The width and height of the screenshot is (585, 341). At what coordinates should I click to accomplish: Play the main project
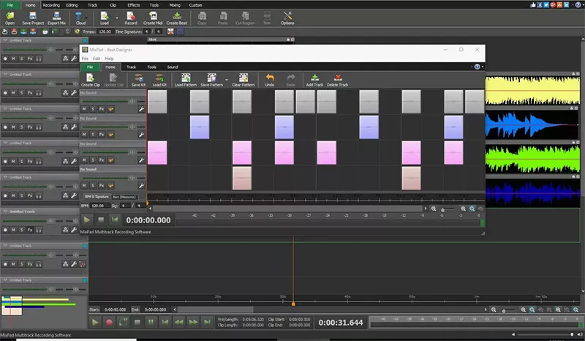click(x=95, y=322)
